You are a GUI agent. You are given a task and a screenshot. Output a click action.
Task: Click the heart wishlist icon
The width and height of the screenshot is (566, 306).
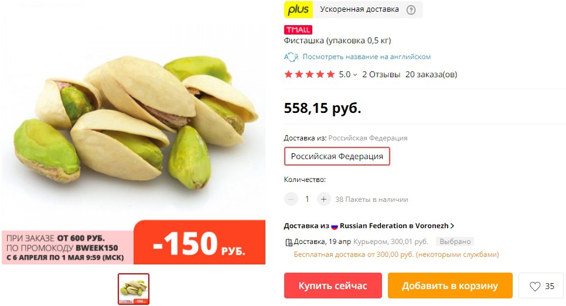535,286
